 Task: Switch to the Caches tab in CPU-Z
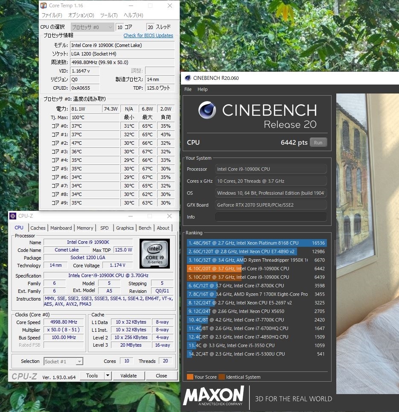click(38, 228)
